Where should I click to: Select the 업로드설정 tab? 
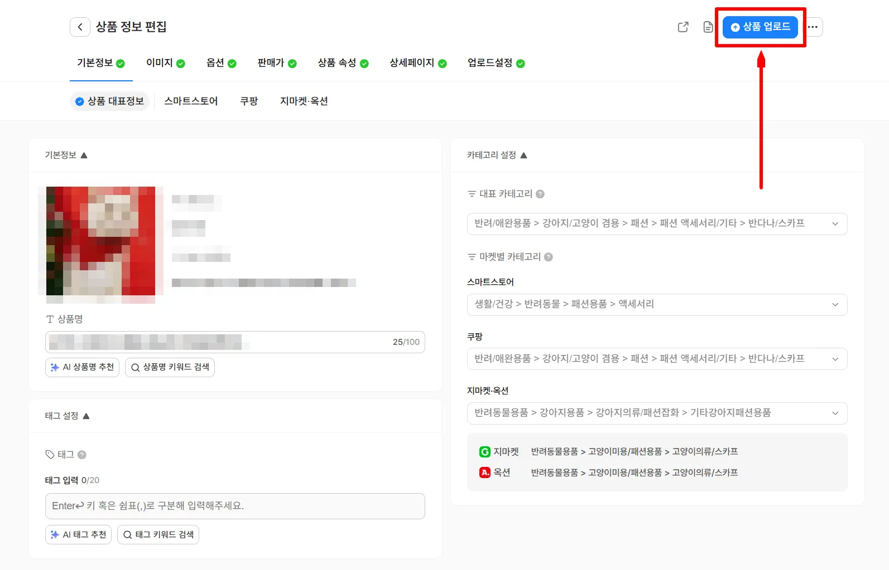click(496, 63)
